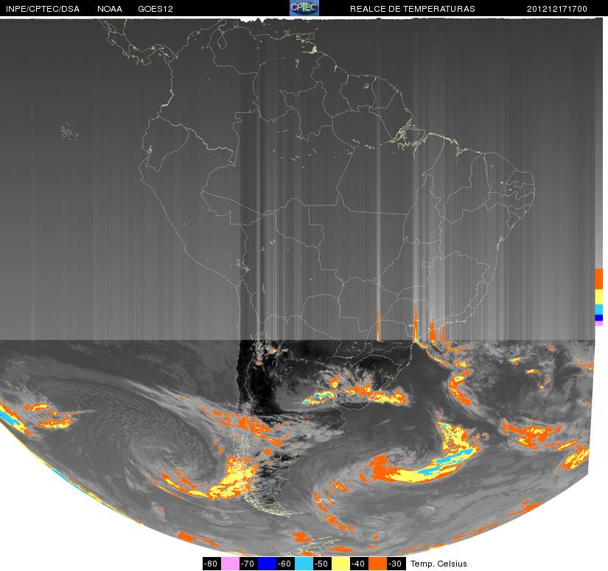Click the pink legend swatch after -80

(x=230, y=564)
